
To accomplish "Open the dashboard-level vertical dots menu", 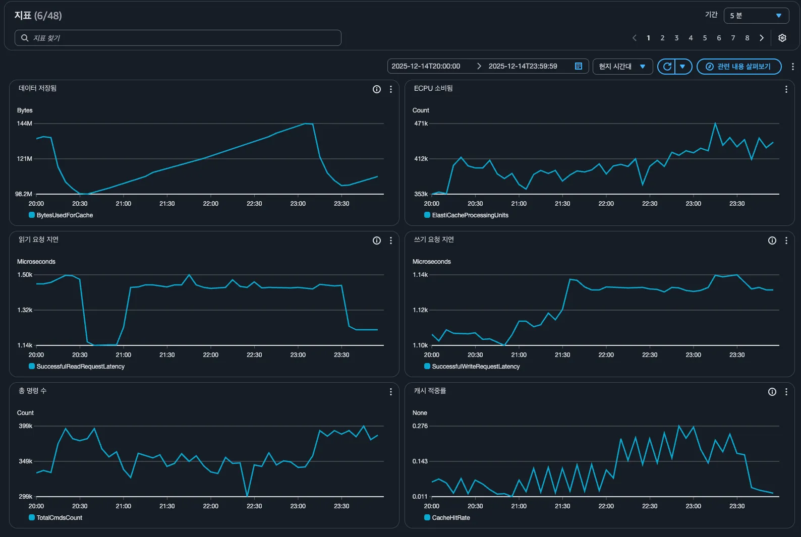I will 792,67.
